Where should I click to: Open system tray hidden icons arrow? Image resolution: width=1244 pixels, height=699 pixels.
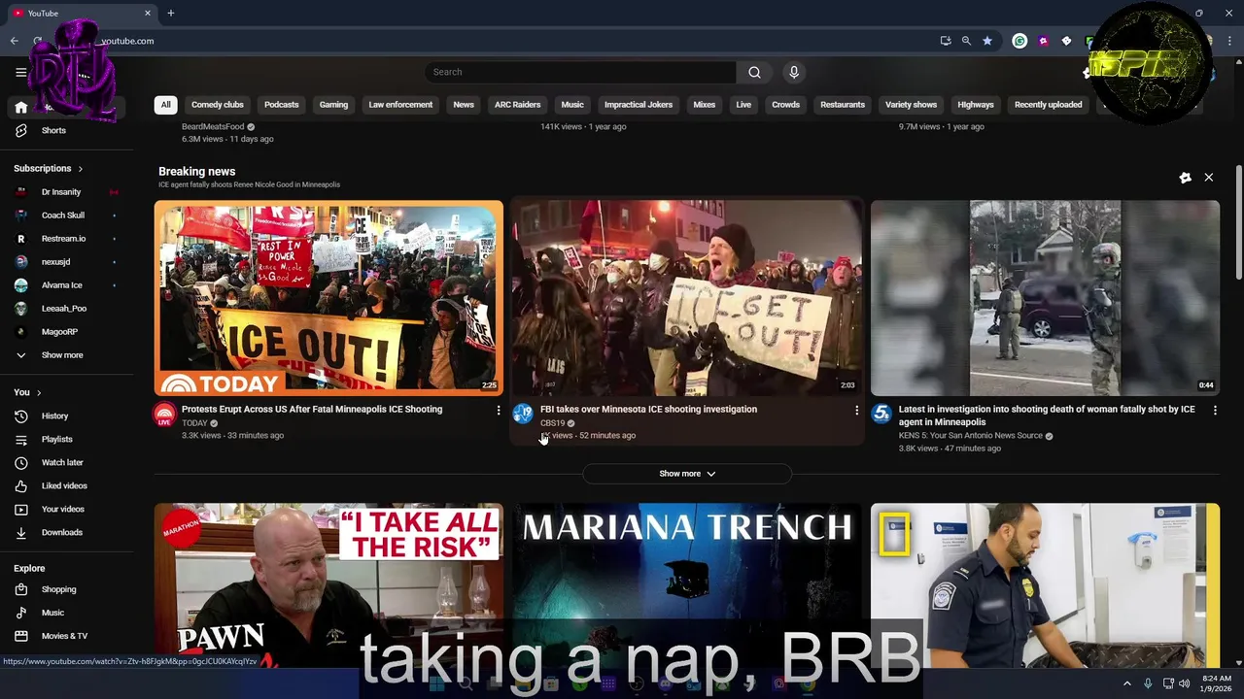coord(1127,683)
